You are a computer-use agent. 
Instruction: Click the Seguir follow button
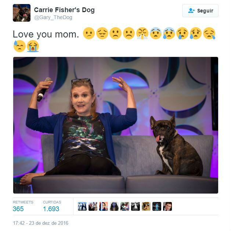[200, 11]
